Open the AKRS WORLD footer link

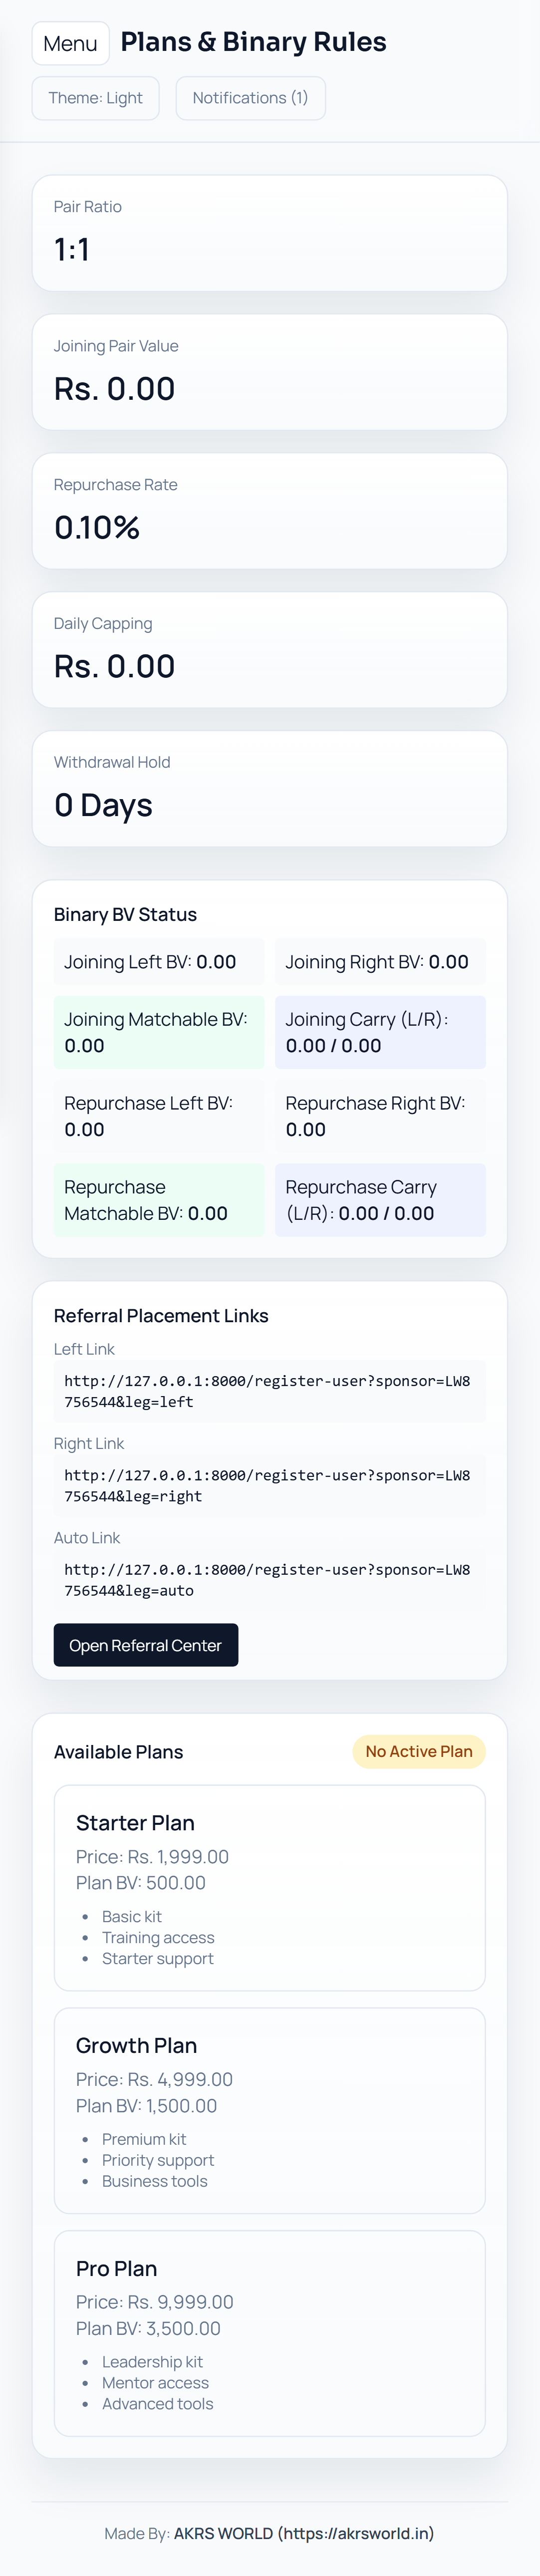coord(303,2533)
